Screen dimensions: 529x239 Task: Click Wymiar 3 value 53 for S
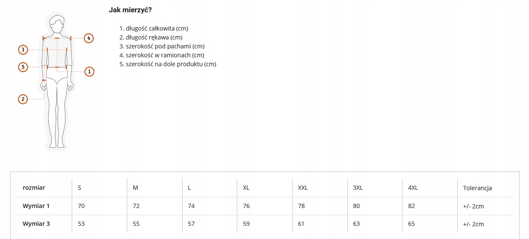[81, 224]
